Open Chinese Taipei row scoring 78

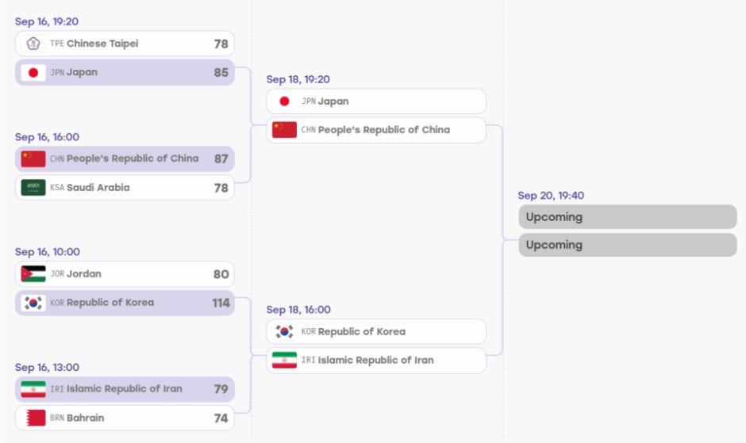coord(125,44)
